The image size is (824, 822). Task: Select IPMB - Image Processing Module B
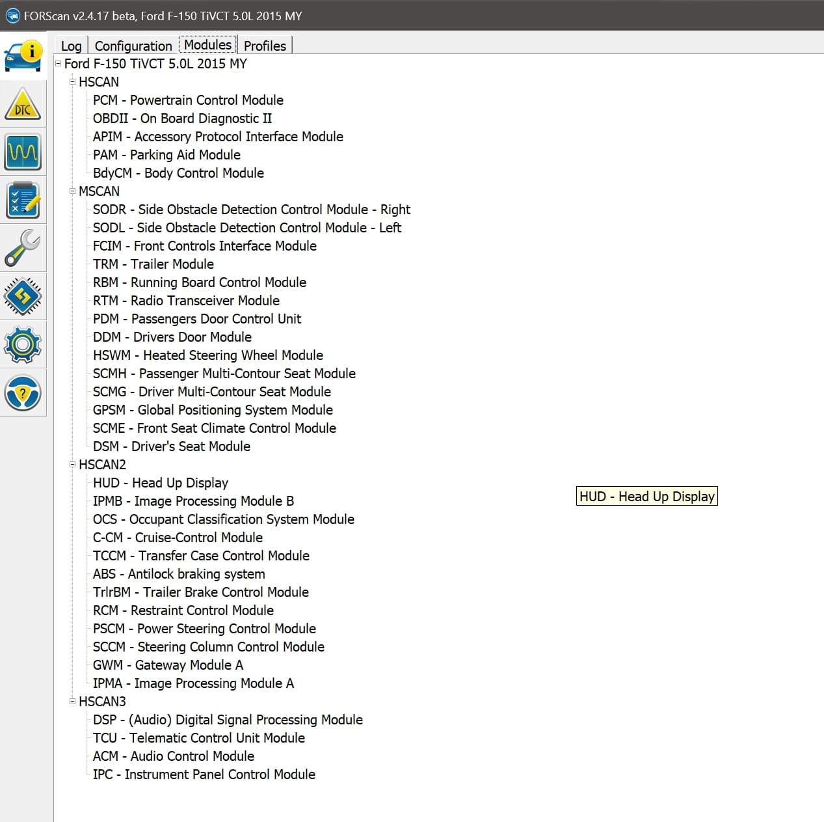193,501
